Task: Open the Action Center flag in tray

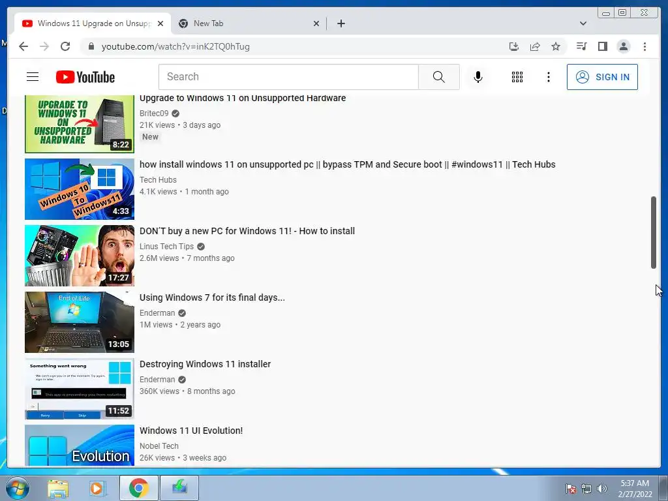Action: click(x=571, y=489)
